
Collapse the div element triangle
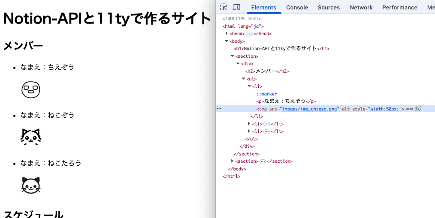click(x=238, y=64)
